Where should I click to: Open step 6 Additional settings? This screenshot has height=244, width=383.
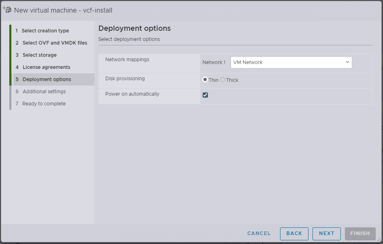tap(44, 92)
